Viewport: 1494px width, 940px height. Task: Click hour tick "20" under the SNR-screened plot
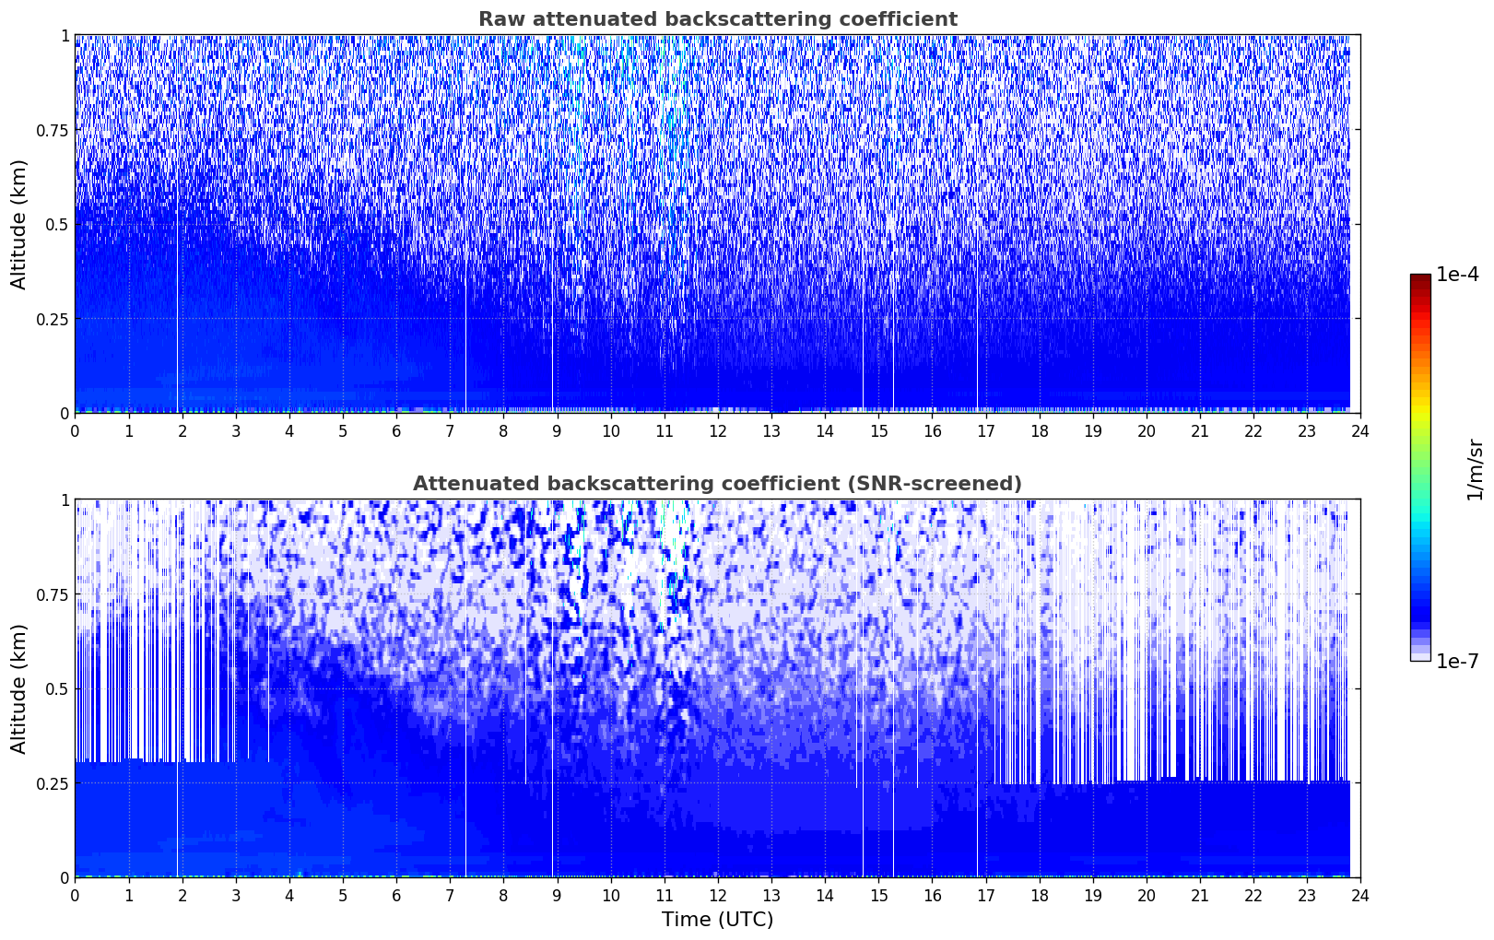tap(1147, 895)
